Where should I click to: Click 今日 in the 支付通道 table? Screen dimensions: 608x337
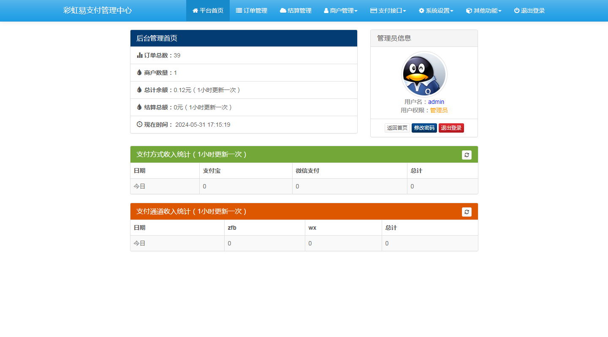click(x=140, y=243)
